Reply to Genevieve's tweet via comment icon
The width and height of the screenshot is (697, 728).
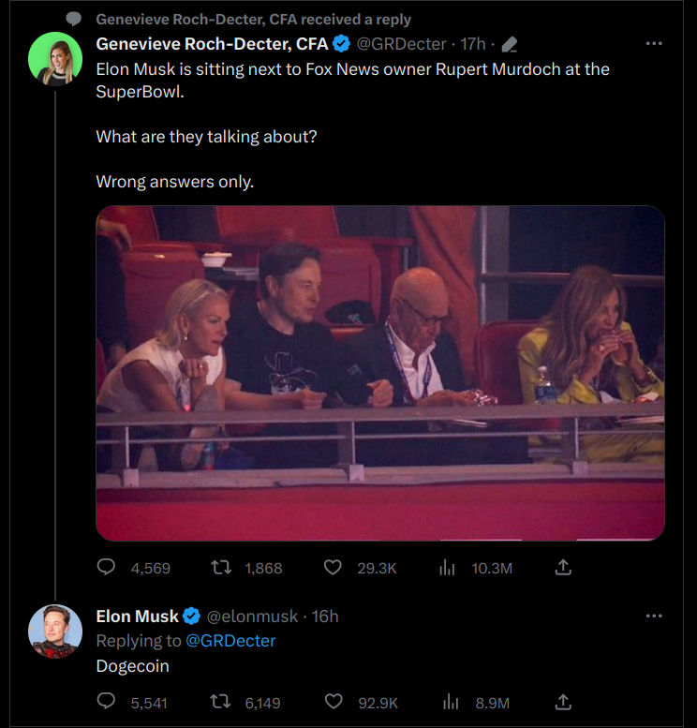tap(107, 568)
